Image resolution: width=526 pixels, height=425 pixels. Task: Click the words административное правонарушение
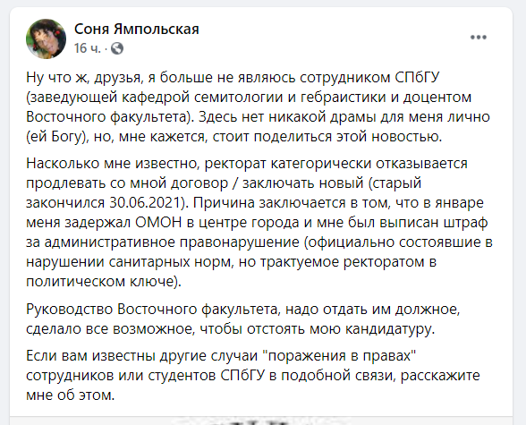tap(172, 242)
